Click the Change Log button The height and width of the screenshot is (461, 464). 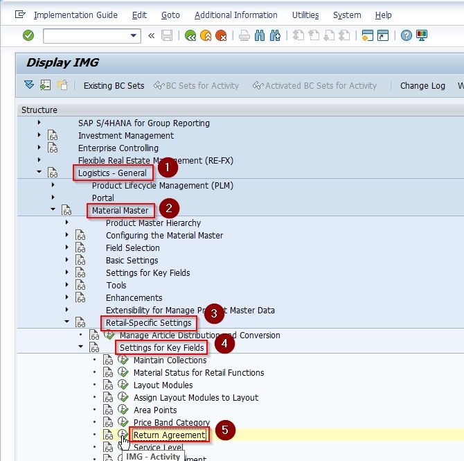coord(422,86)
